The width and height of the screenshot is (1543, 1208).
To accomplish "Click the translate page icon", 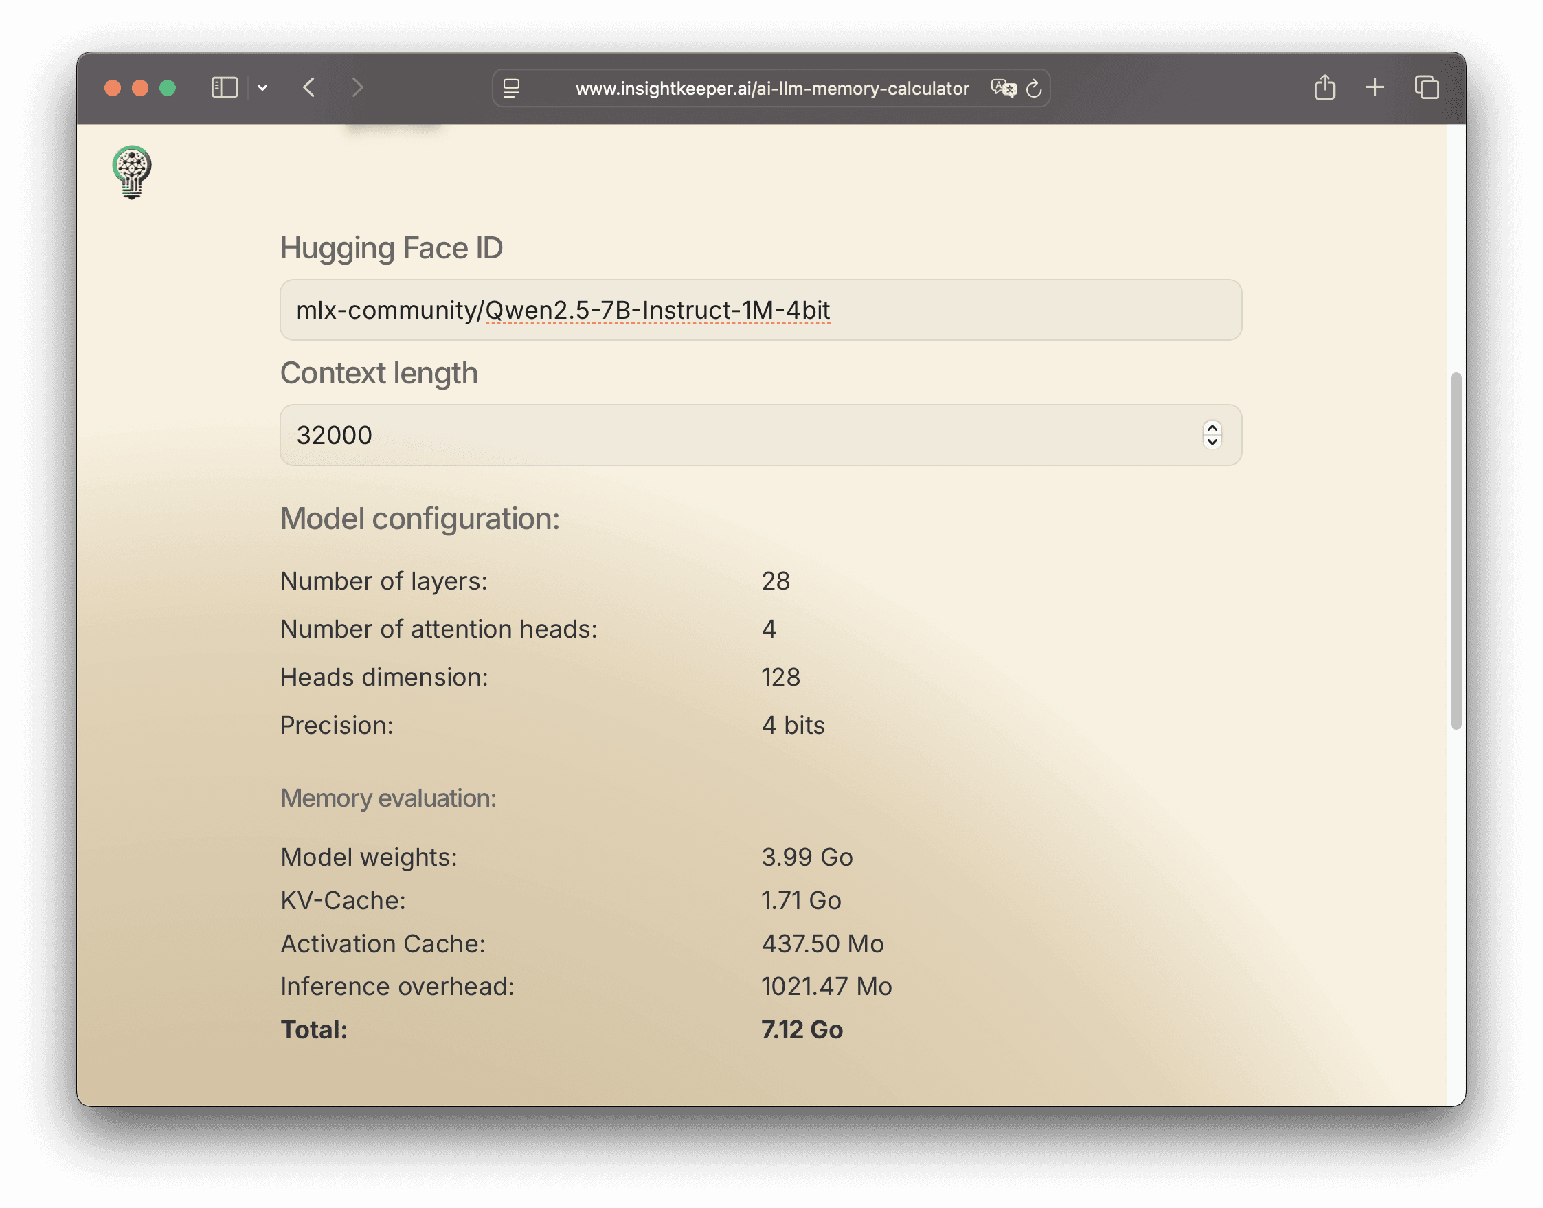I will pos(1003,89).
